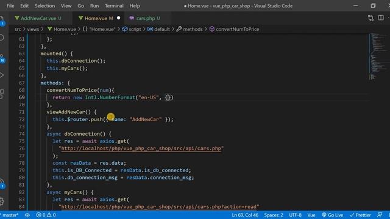The height and width of the screenshot is (219, 390).
Task: Start Go Live server
Action: (x=332, y=215)
